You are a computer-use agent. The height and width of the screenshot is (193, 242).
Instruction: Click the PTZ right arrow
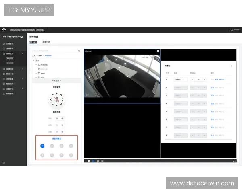tap(63, 99)
